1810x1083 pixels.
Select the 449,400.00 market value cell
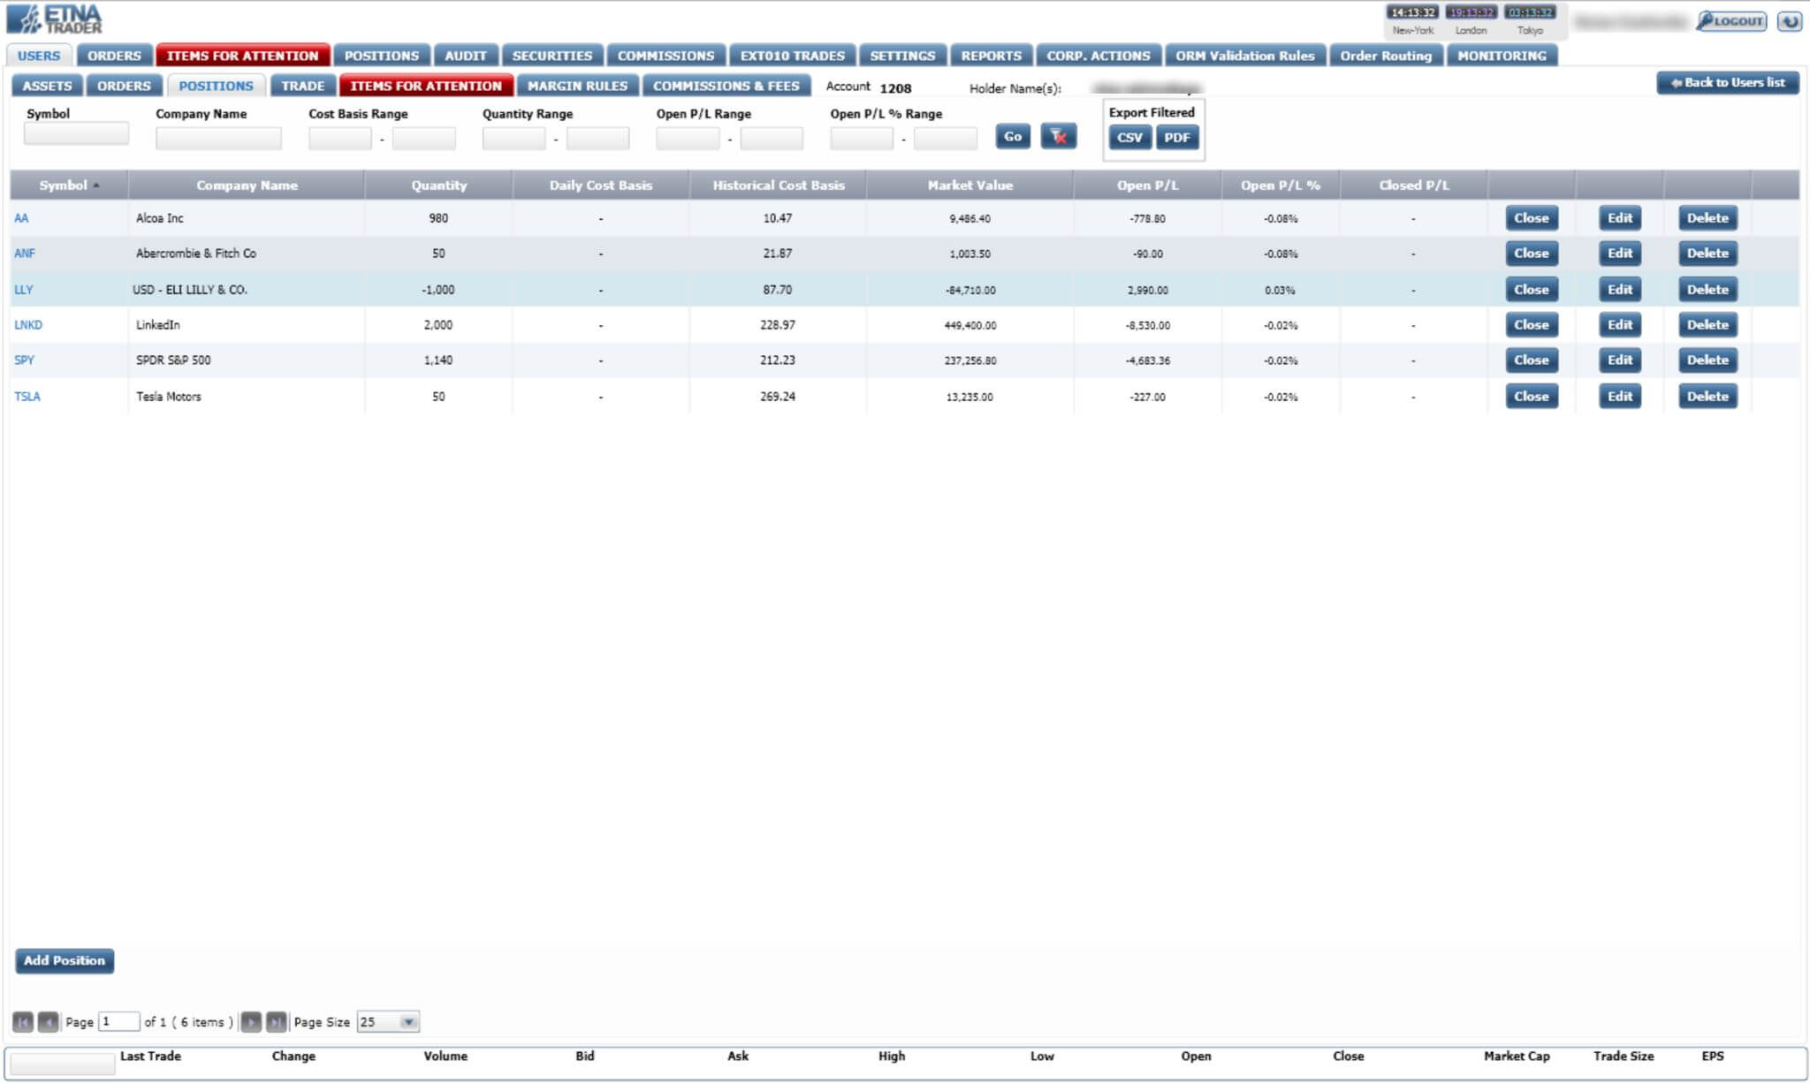tap(970, 325)
